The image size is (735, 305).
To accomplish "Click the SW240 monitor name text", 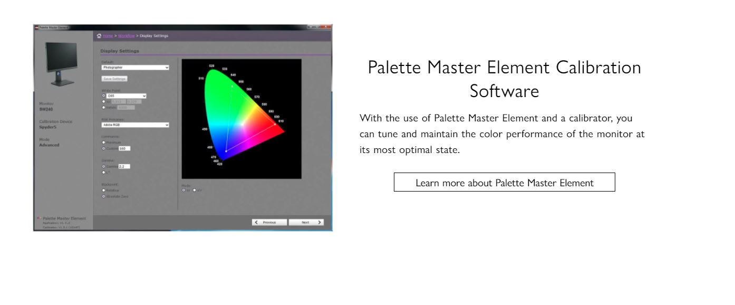I will point(45,109).
